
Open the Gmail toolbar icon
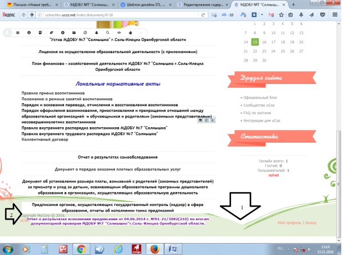pyautogui.click(x=271, y=15)
